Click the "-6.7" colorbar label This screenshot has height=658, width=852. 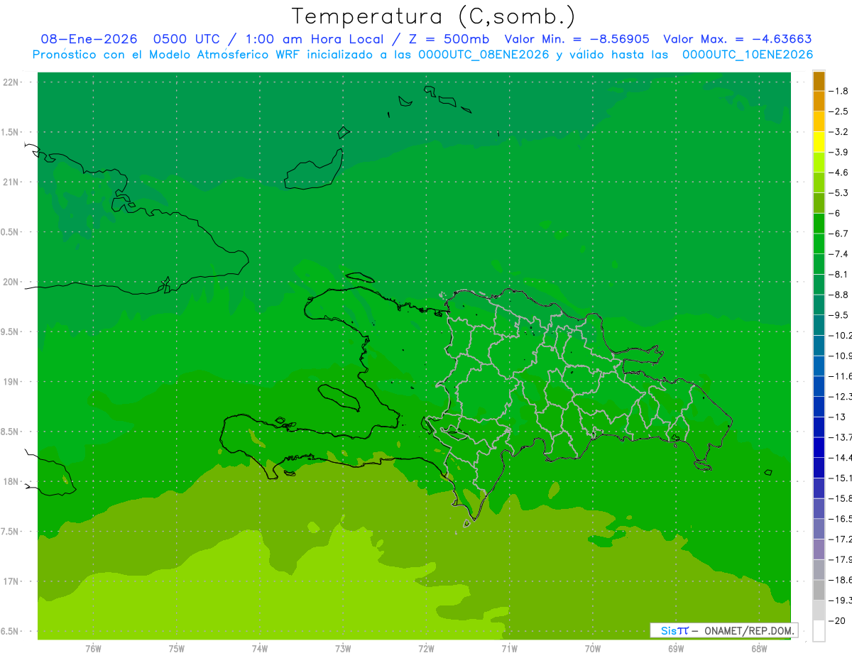tap(839, 234)
